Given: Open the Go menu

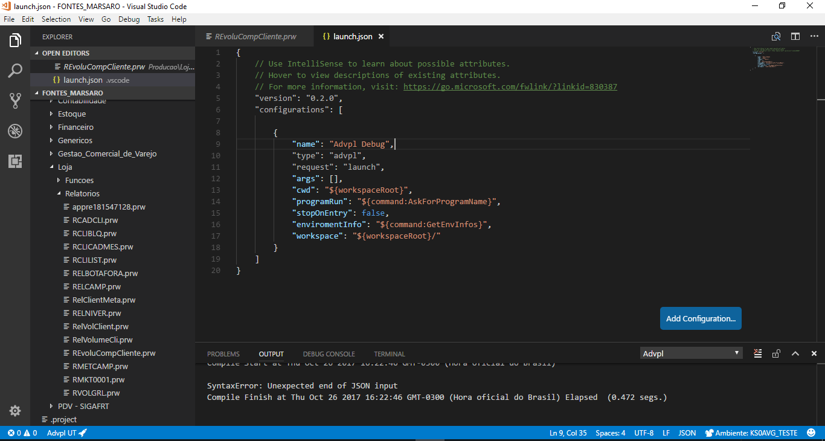Looking at the screenshot, I should coord(106,19).
